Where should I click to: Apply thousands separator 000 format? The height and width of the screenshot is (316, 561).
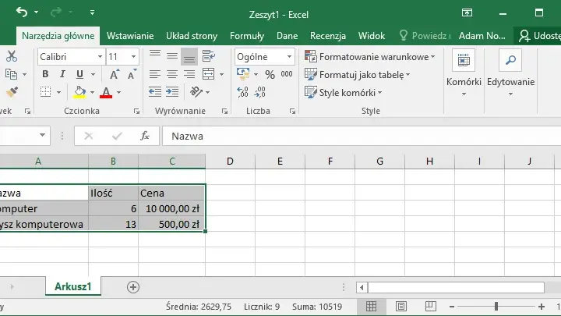[x=287, y=74]
